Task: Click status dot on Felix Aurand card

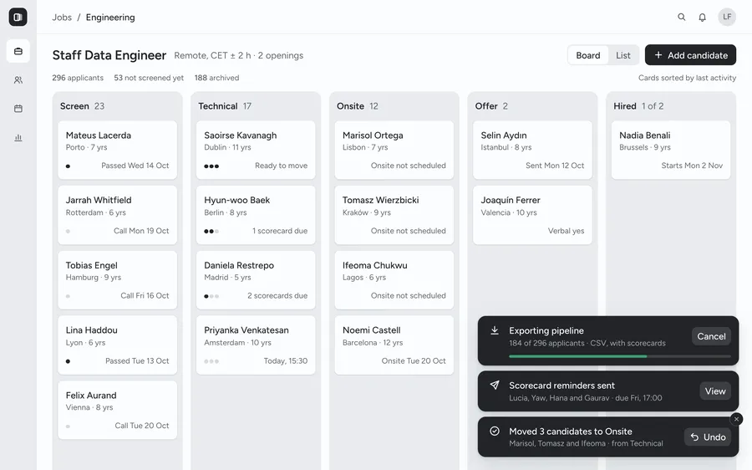Action: pyautogui.click(x=69, y=427)
